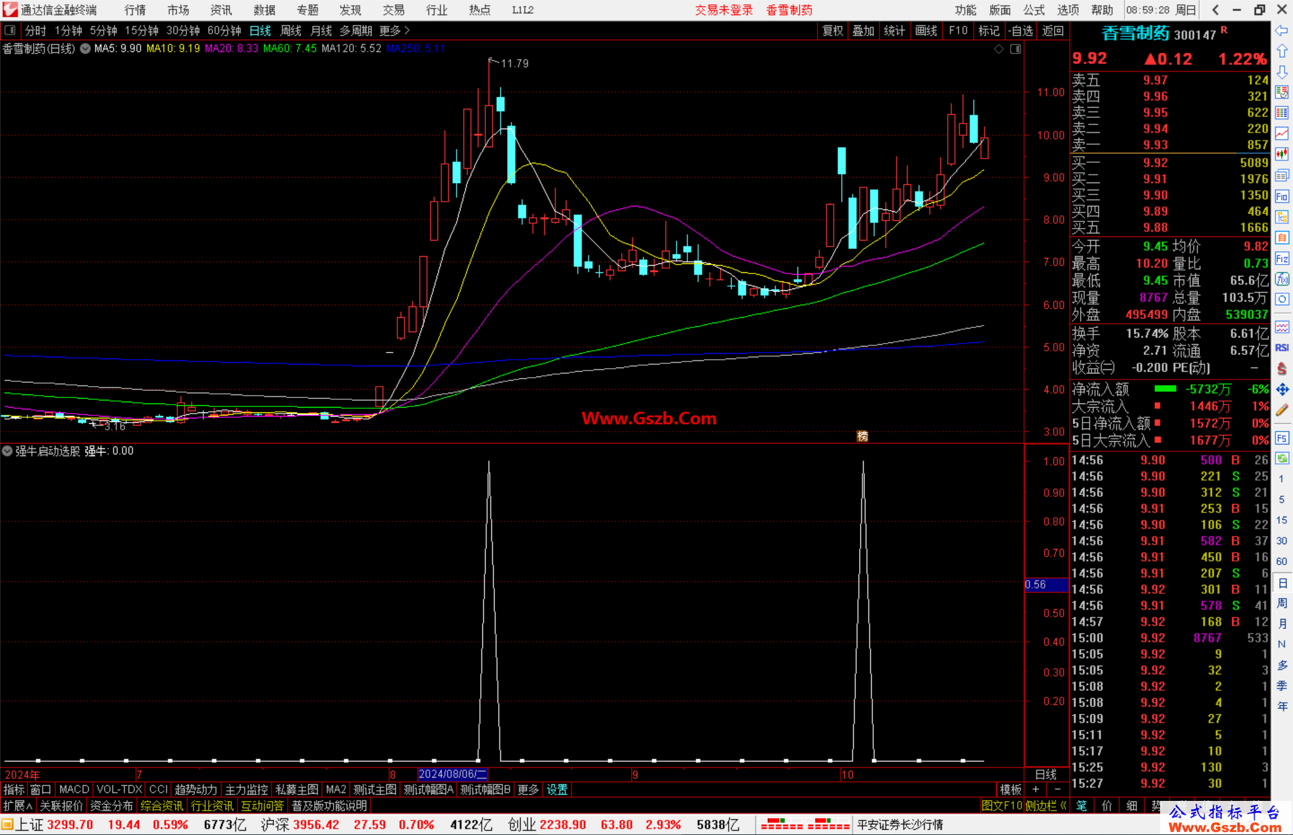Click the 平安证券长沙行情 status text

(900, 825)
